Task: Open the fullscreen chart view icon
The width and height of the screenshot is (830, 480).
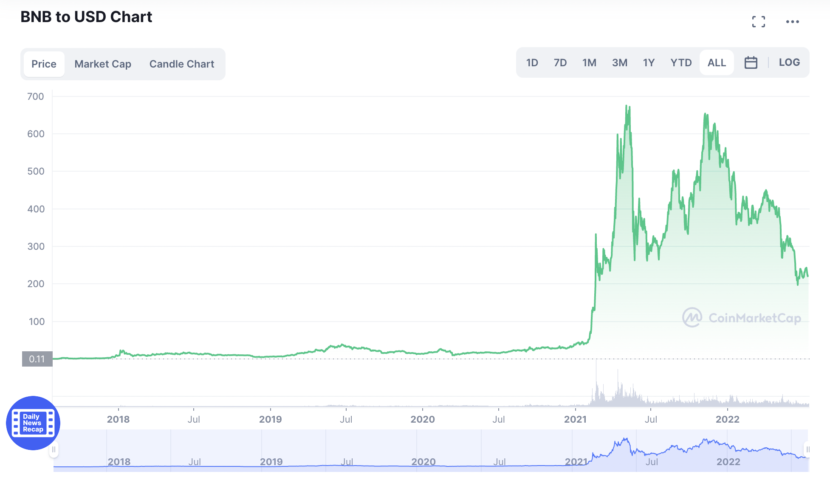Action: click(x=758, y=22)
